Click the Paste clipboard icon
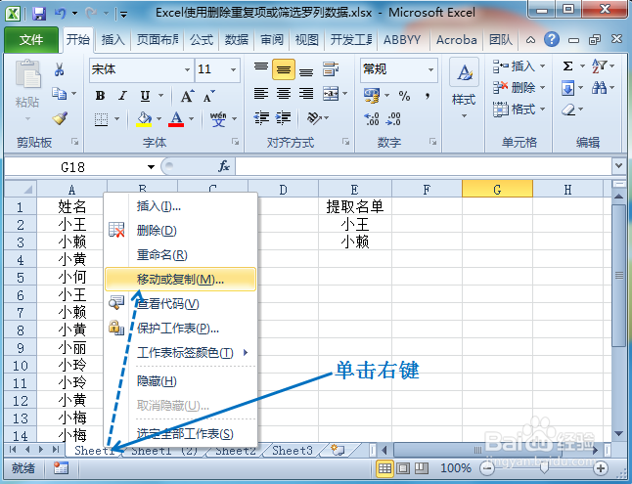The image size is (632, 484). pos(27,73)
